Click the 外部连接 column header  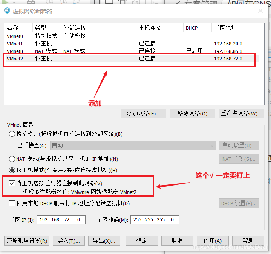tap(98, 27)
